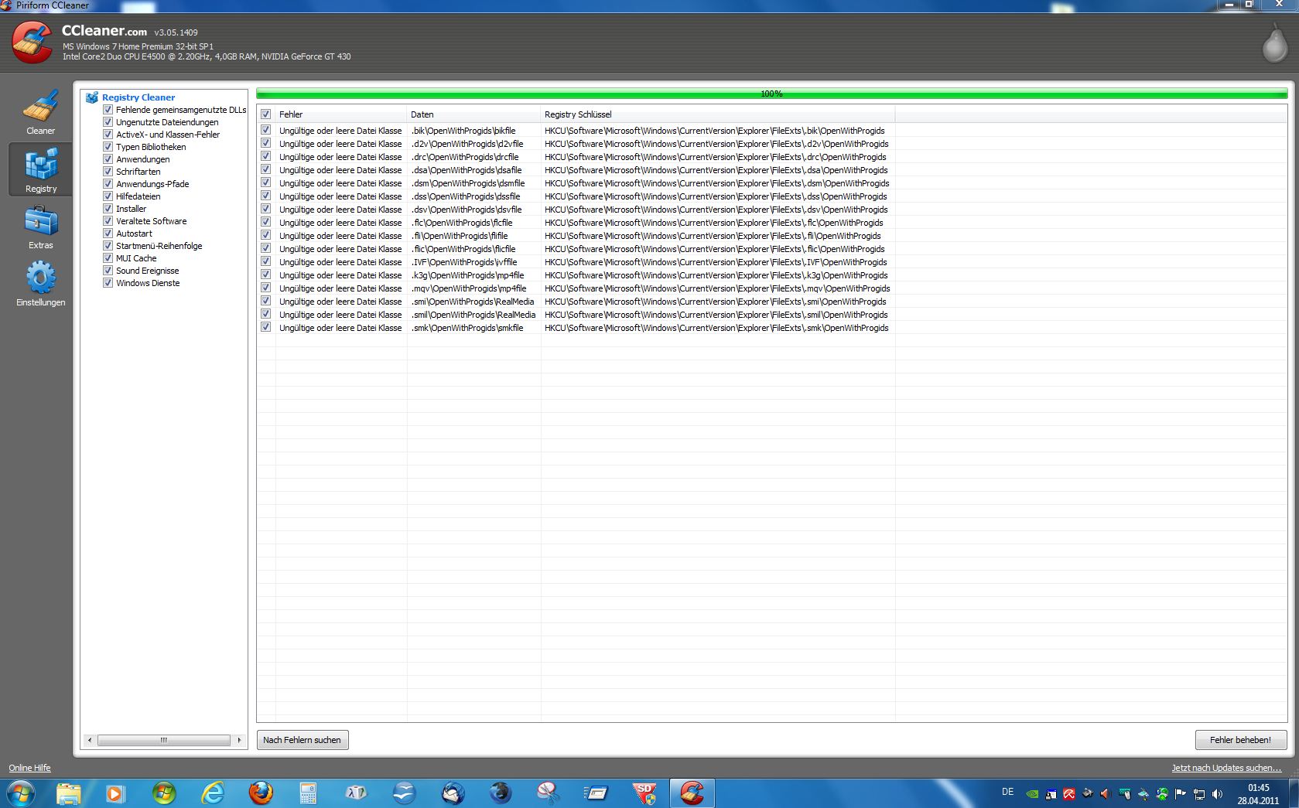Uncheck MUI Cache option
This screenshot has width=1299, height=808.
tap(108, 258)
